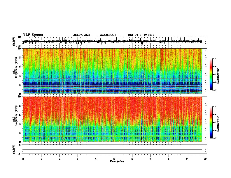231x178 pixels.
Task: Click the "-7" label on ch.1 color bar
Action: 215,90
